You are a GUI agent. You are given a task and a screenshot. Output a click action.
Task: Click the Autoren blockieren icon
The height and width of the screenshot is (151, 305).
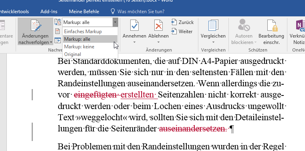tap(244, 25)
